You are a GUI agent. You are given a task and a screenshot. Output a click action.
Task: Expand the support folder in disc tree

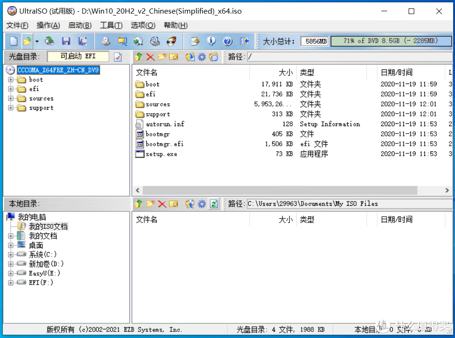11,108
